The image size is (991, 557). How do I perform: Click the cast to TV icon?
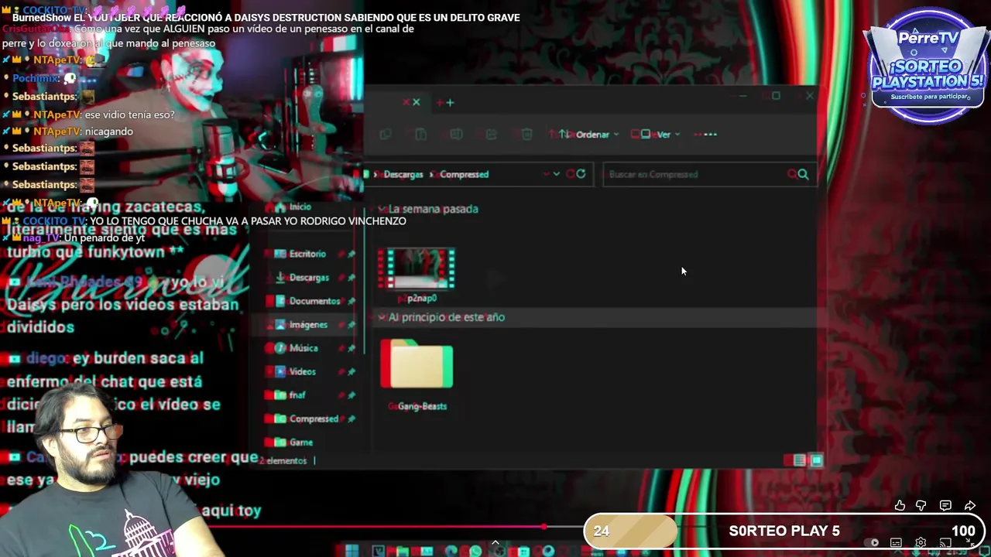point(945,543)
